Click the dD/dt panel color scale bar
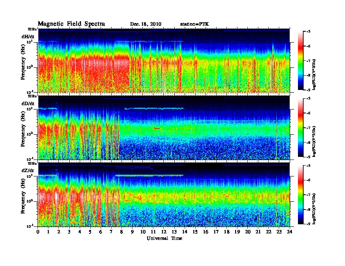 [301, 128]
